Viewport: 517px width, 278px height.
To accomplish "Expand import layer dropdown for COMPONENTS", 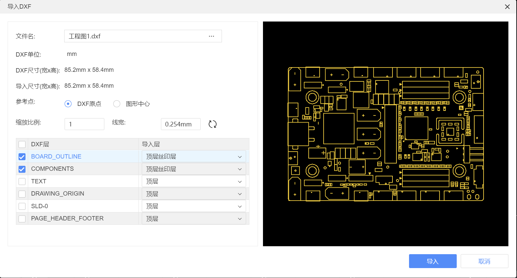I will [x=194, y=169].
